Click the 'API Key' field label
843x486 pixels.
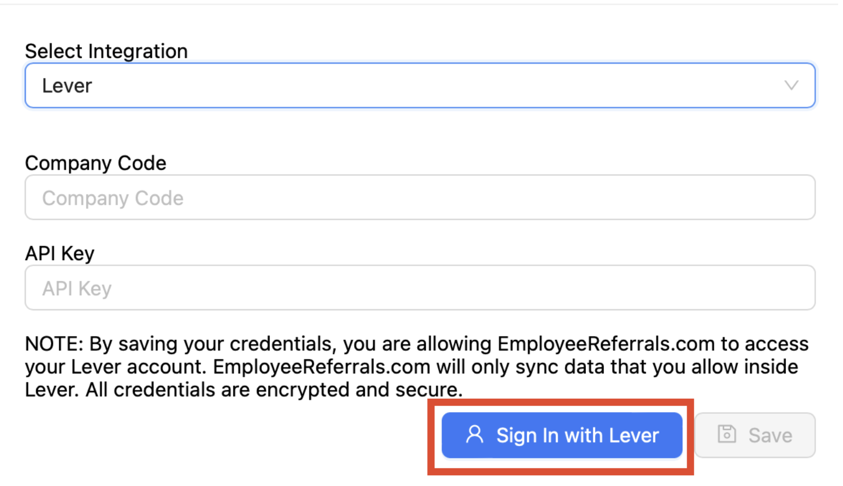pos(59,253)
